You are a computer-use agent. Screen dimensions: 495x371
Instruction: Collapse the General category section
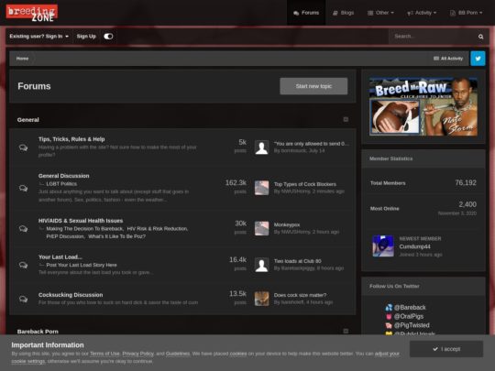346,119
